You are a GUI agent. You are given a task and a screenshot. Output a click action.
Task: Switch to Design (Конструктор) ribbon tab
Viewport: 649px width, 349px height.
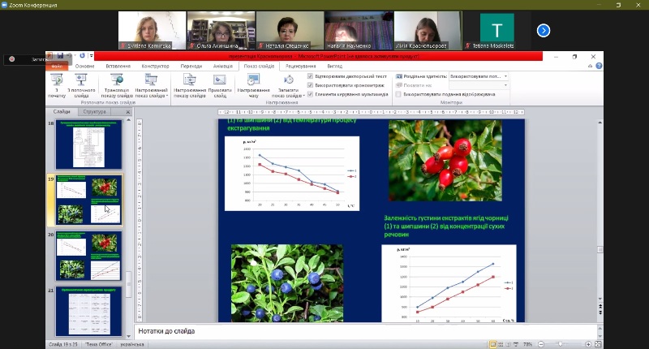pos(155,67)
